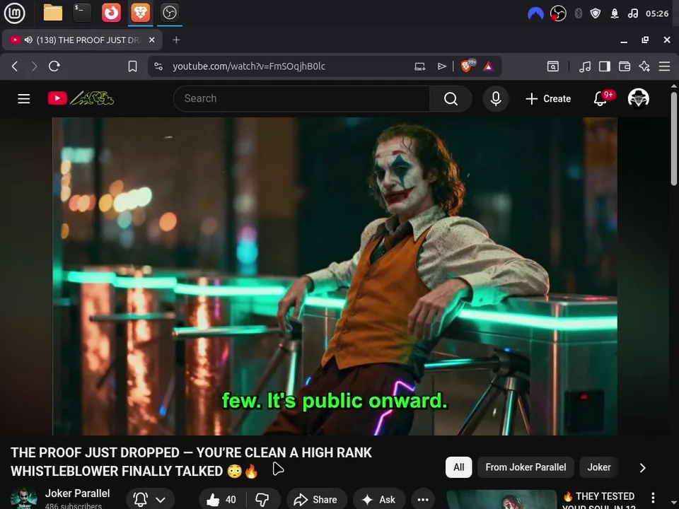Open the toolbar page search icon

[552, 66]
